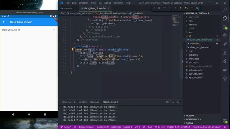230x129 pixels.
Task: Click the Step Out debug button
Action: (175, 8)
